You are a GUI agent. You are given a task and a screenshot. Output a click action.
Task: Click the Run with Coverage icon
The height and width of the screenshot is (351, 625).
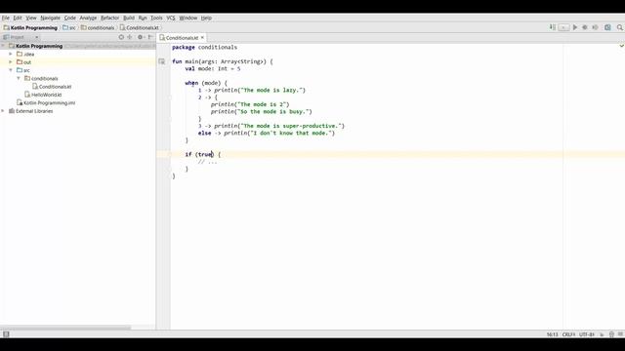click(595, 27)
